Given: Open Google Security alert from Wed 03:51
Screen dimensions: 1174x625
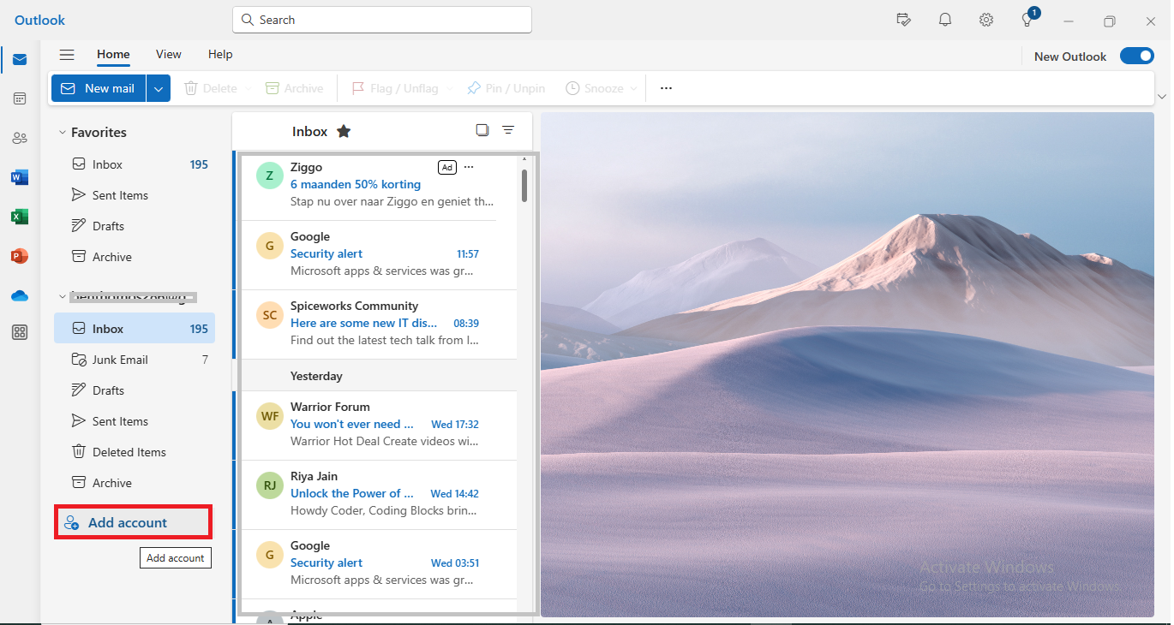Looking at the screenshot, I should 377,563.
